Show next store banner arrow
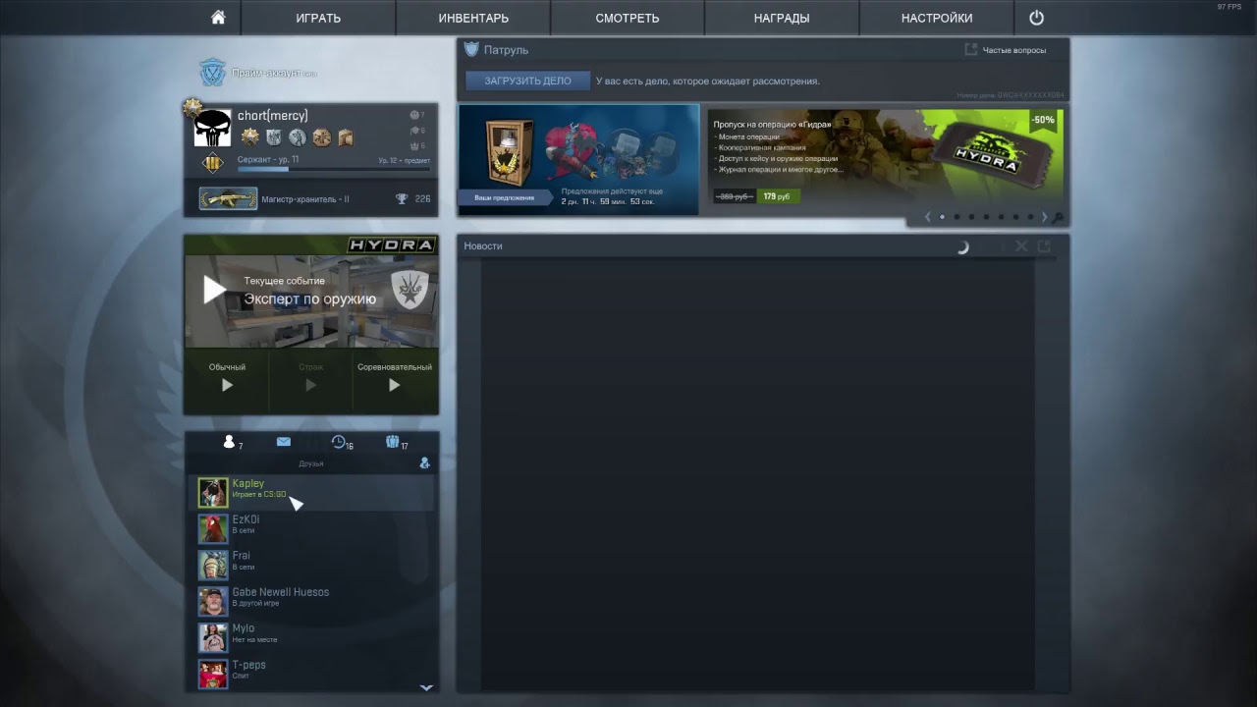Viewport: 1257px width, 707px height. 1044,217
